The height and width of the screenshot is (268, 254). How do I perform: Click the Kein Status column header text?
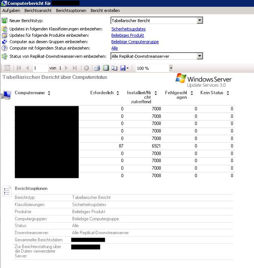(x=212, y=93)
